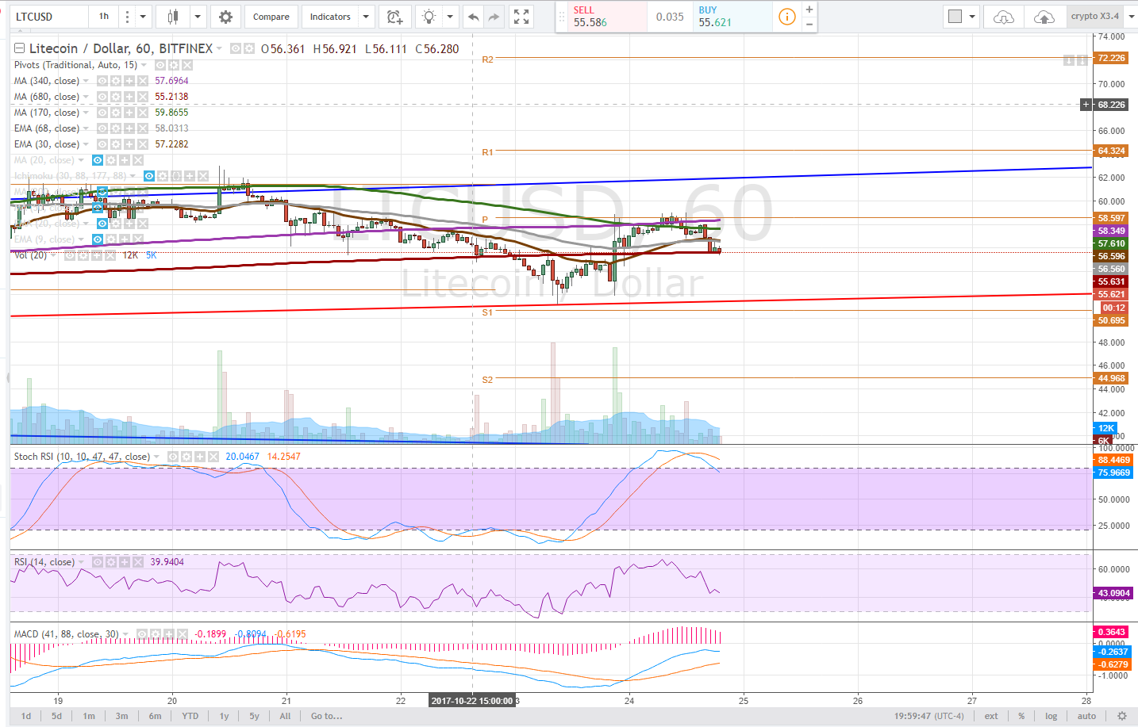Select the layout square icon
The width and height of the screenshot is (1138, 727).
point(955,17)
